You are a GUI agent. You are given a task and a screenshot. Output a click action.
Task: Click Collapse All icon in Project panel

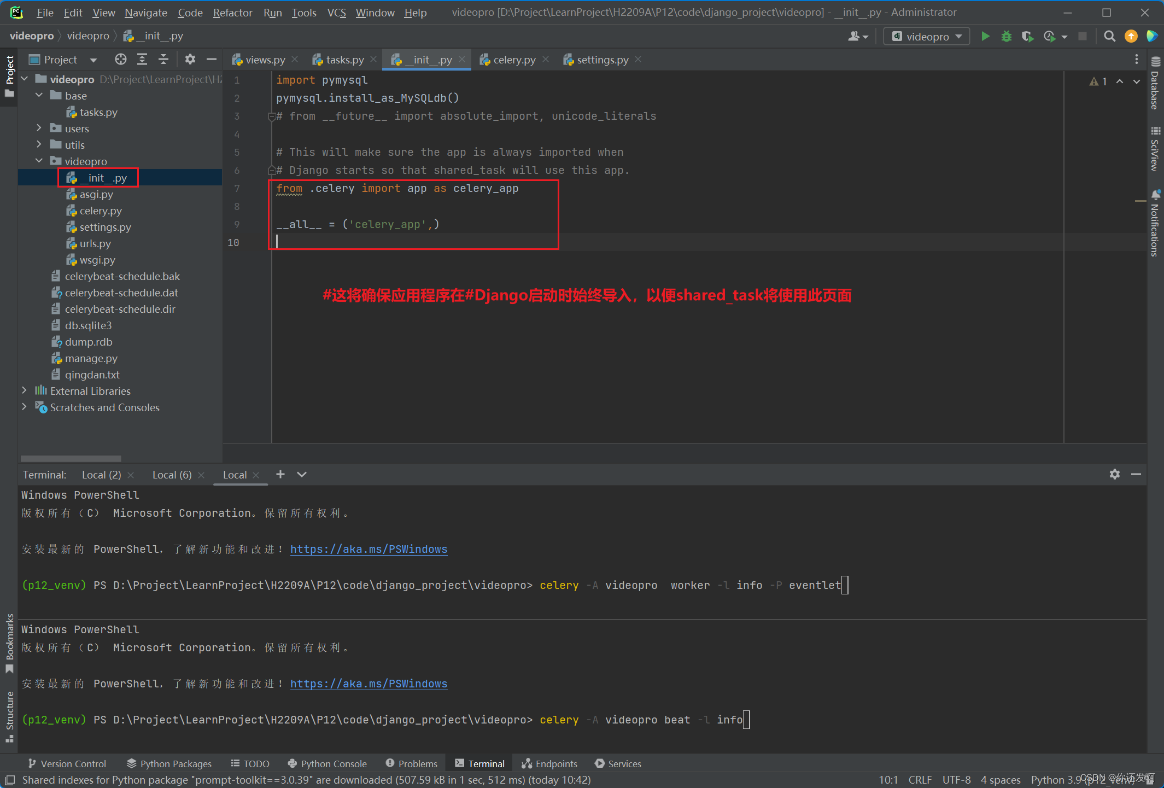pyautogui.click(x=163, y=60)
